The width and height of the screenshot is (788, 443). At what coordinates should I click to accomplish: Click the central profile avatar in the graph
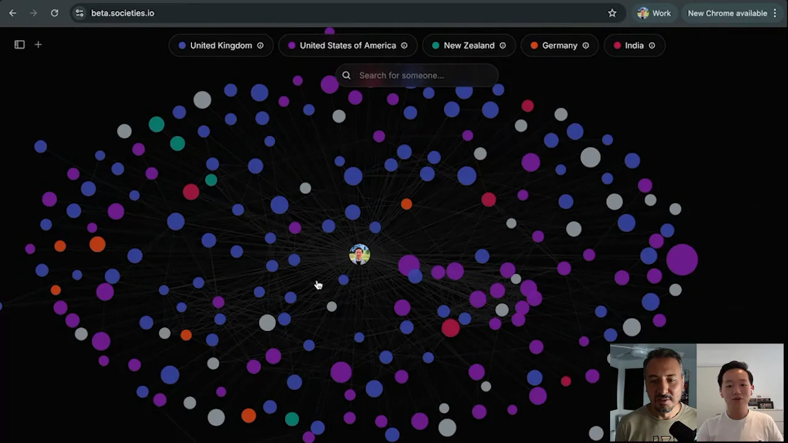point(359,254)
